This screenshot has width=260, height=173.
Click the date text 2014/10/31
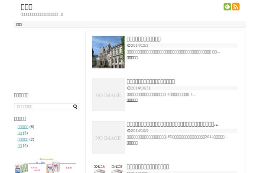141,88
